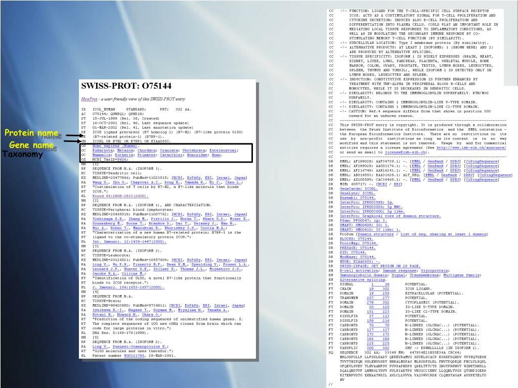518x388 pixels.
Task: Open the SMART SM00410 IG like link
Action: [x=370, y=230]
